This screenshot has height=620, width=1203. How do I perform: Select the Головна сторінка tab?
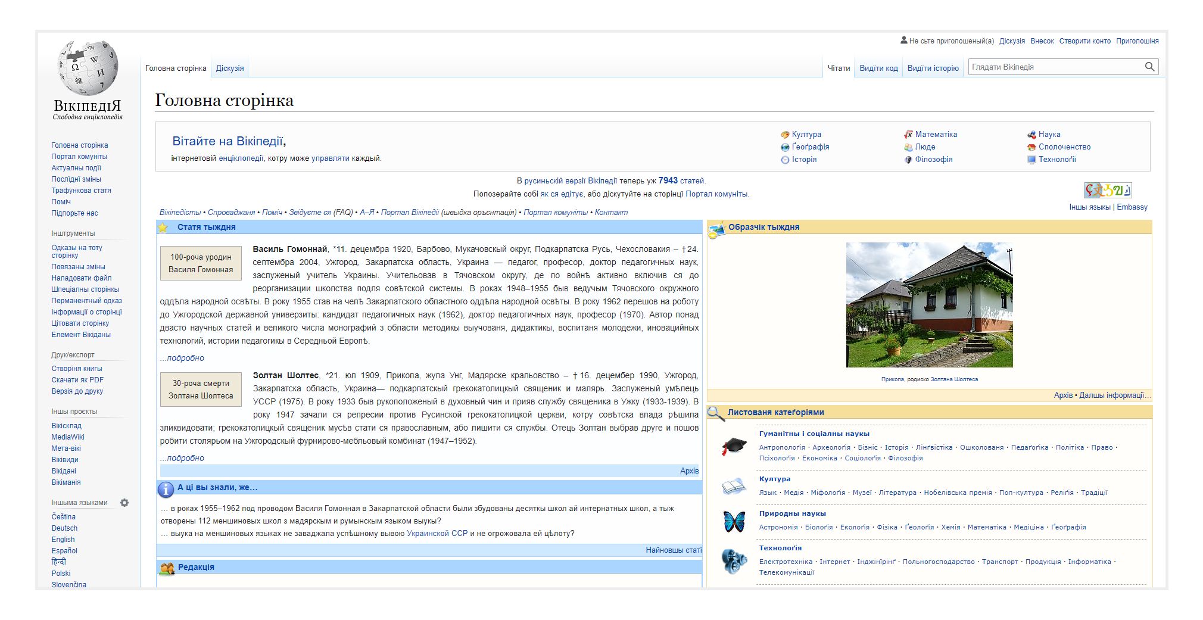176,68
